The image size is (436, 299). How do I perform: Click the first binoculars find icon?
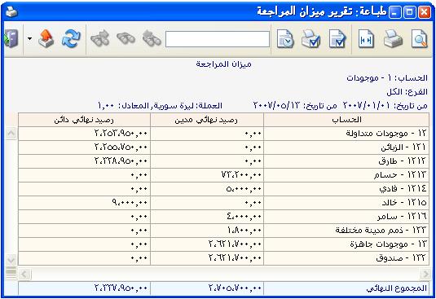click(x=152, y=38)
